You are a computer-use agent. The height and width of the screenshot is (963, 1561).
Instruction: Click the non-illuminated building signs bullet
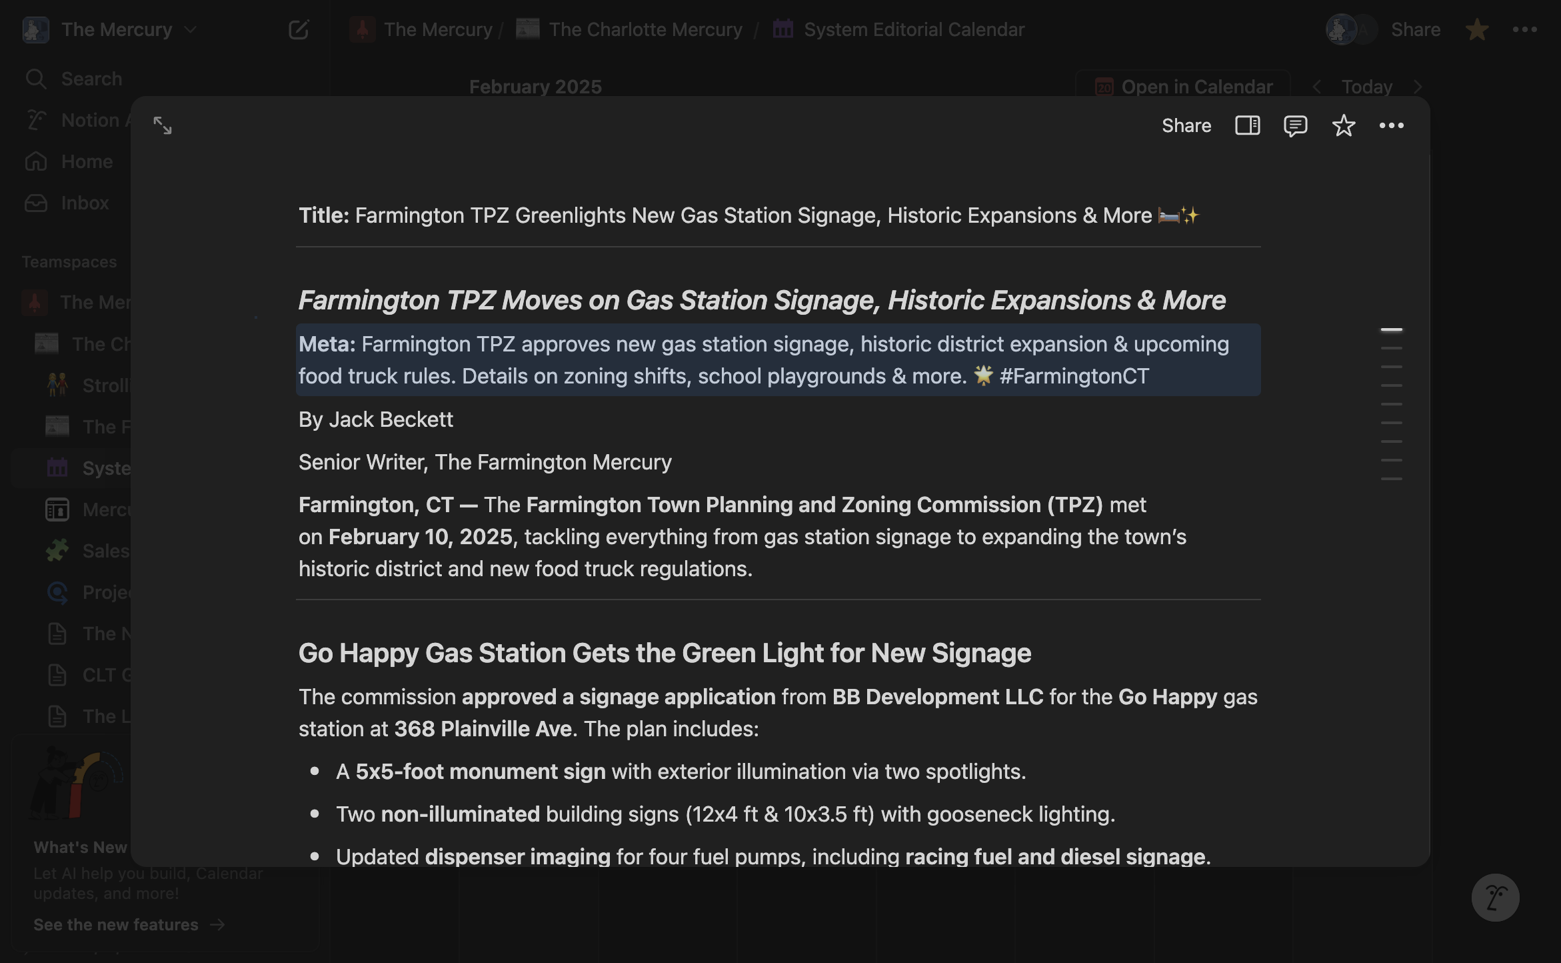point(725,814)
